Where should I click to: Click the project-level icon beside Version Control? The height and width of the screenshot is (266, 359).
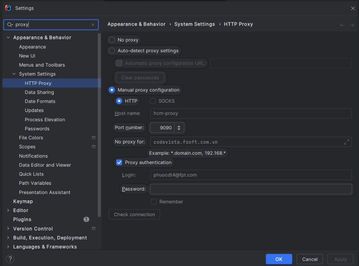pos(94,228)
